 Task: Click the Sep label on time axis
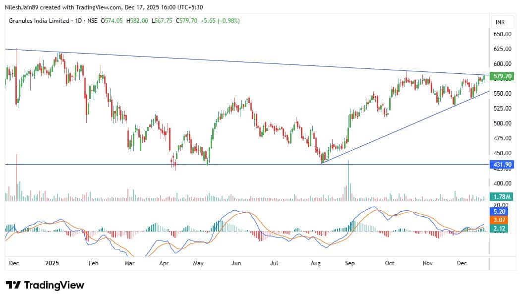click(x=349, y=263)
